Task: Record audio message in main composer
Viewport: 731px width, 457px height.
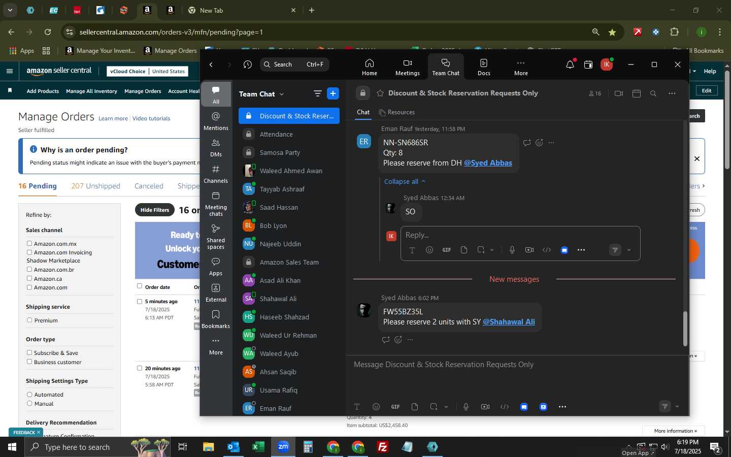Action: click(x=466, y=407)
